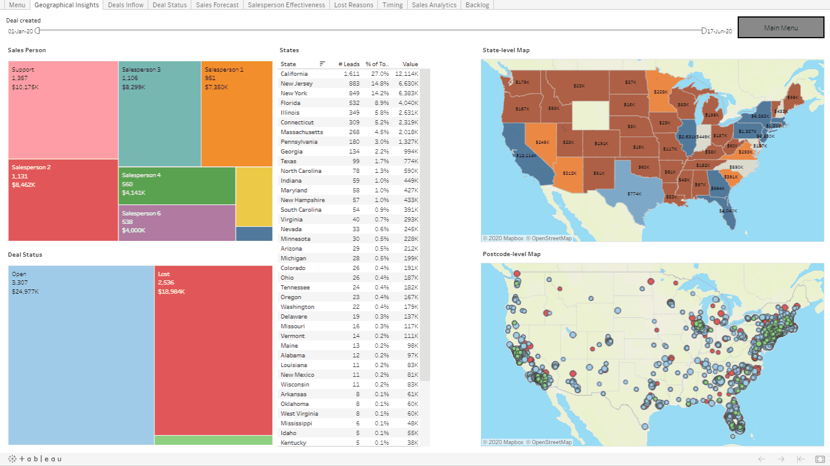Screen dimensions: 830x466
Task: Open the Salesperson Effectiveness tab
Action: pos(286,5)
